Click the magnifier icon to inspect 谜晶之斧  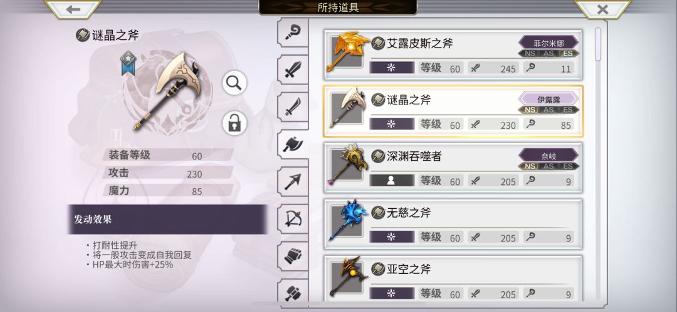[234, 83]
